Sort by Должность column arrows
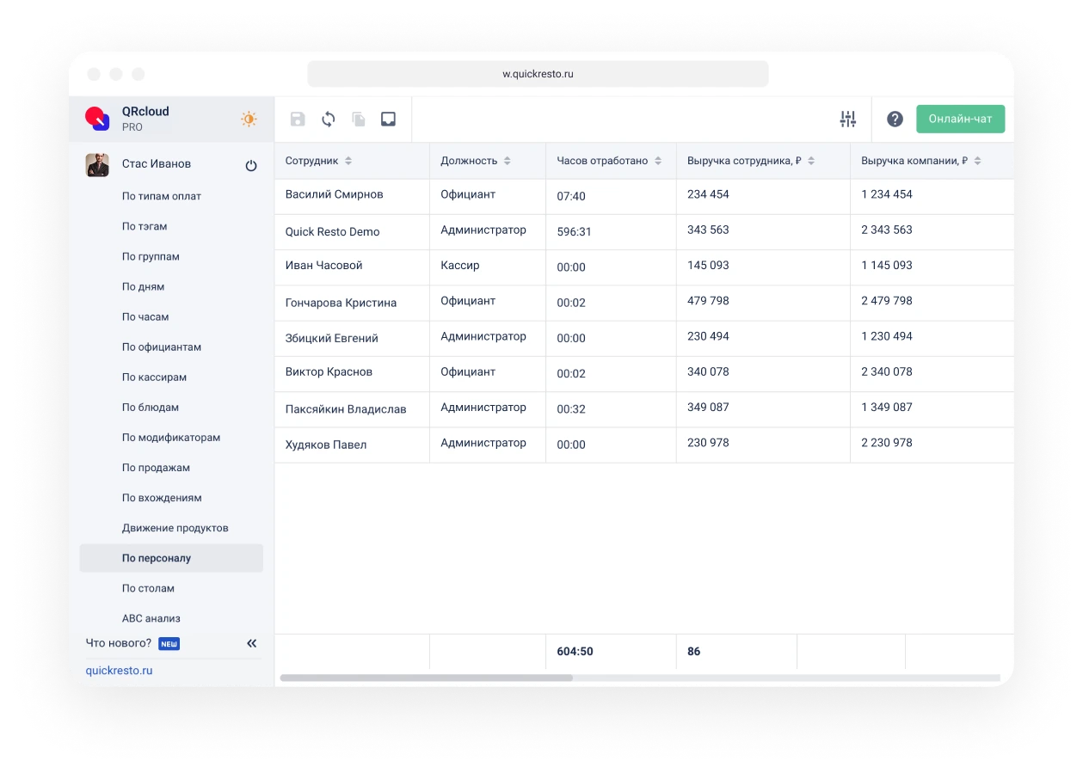Image resolution: width=1083 pixels, height=773 pixels. 508,161
